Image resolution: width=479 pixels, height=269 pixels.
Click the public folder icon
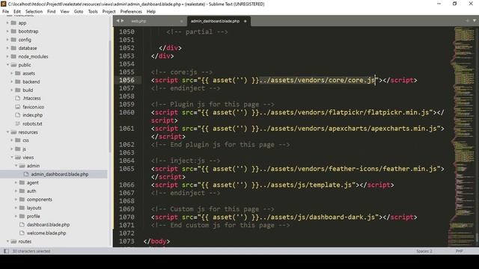(x=13, y=65)
